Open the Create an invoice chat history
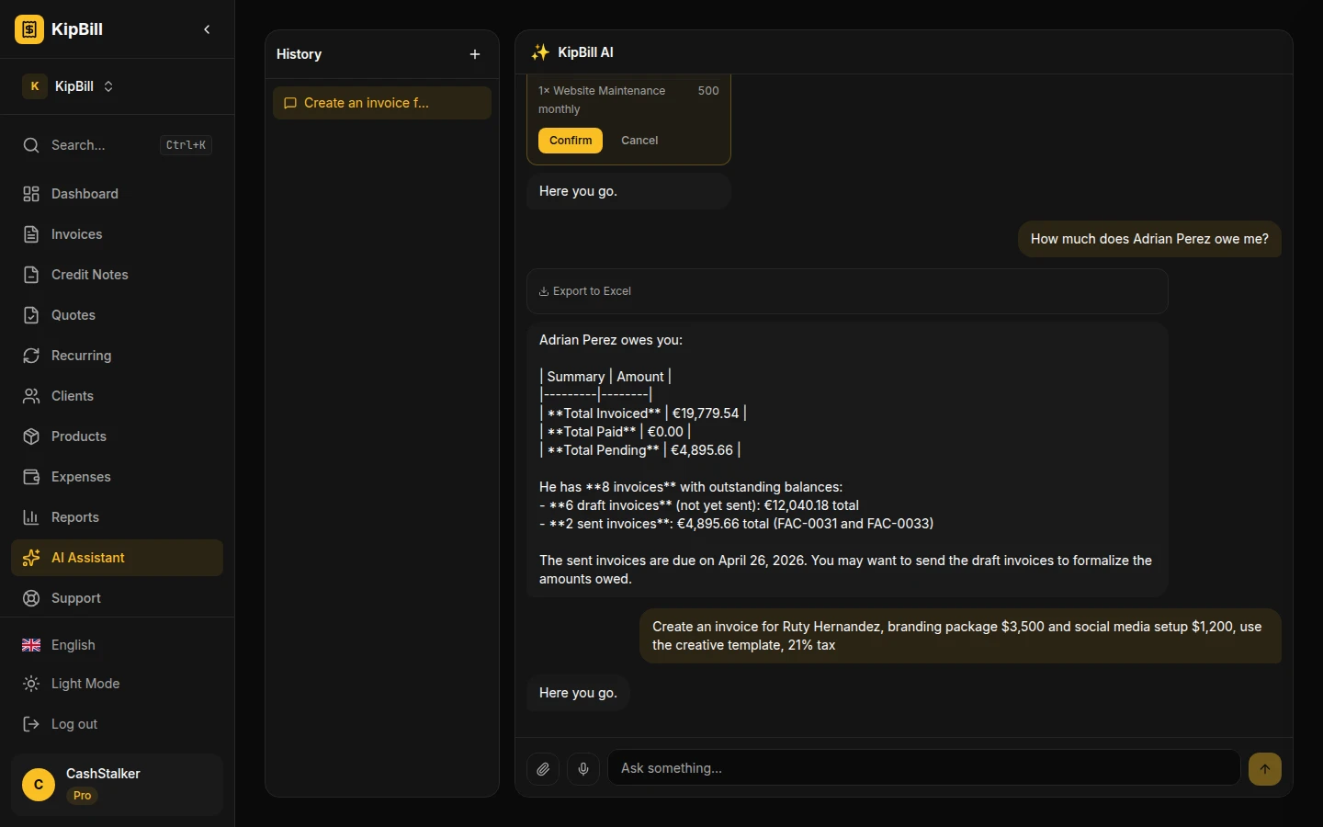 click(x=381, y=103)
